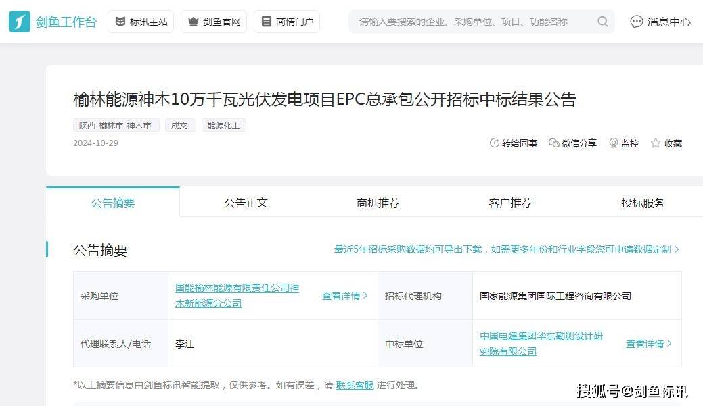The height and width of the screenshot is (406, 703).
Task: Click 国家能源集团国际工程咨询有限公司 cell text
Action: pyautogui.click(x=555, y=296)
